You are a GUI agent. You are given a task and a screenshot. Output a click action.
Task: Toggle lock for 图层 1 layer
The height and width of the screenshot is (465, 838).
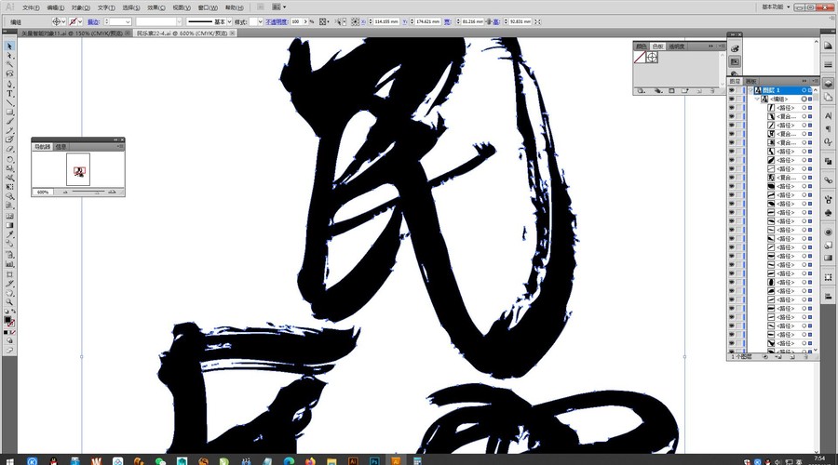click(739, 90)
